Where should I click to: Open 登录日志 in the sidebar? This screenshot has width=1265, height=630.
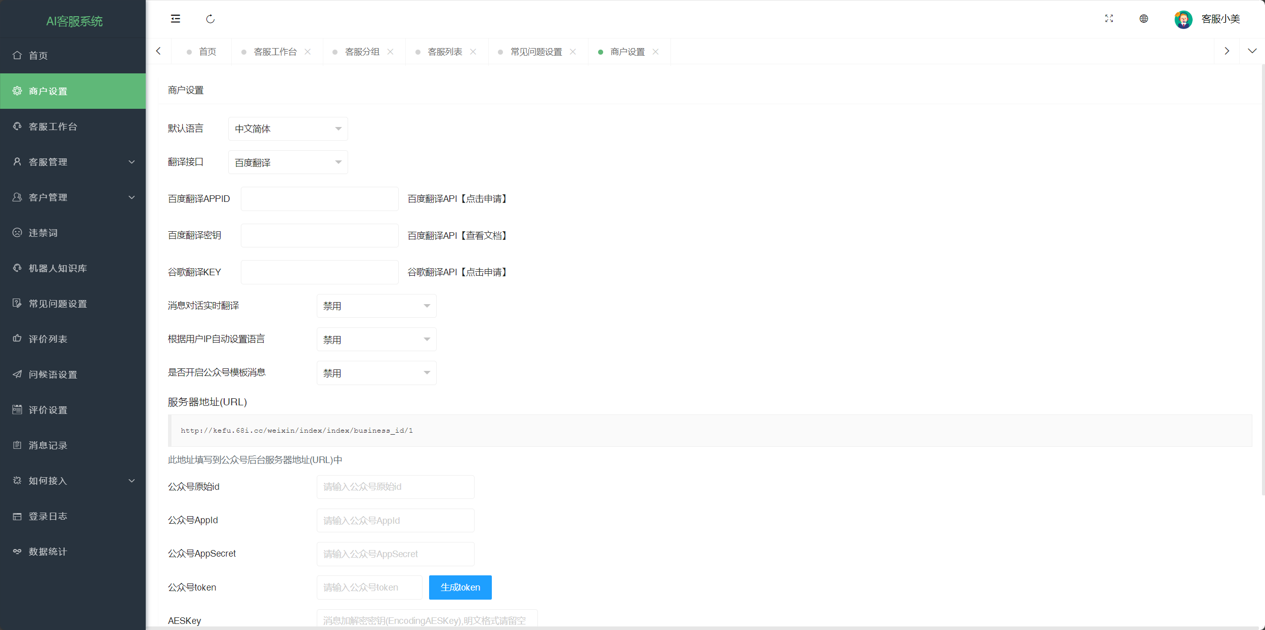pyautogui.click(x=73, y=516)
